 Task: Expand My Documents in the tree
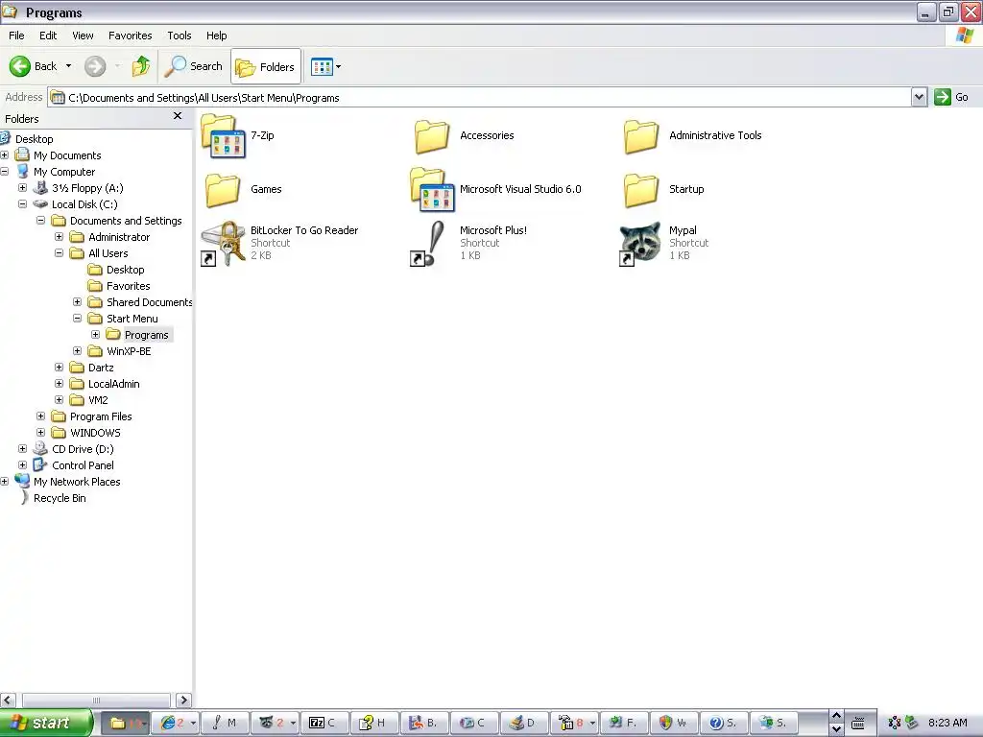5,155
